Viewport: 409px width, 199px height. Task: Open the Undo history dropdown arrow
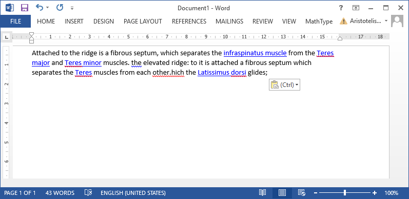click(x=48, y=8)
